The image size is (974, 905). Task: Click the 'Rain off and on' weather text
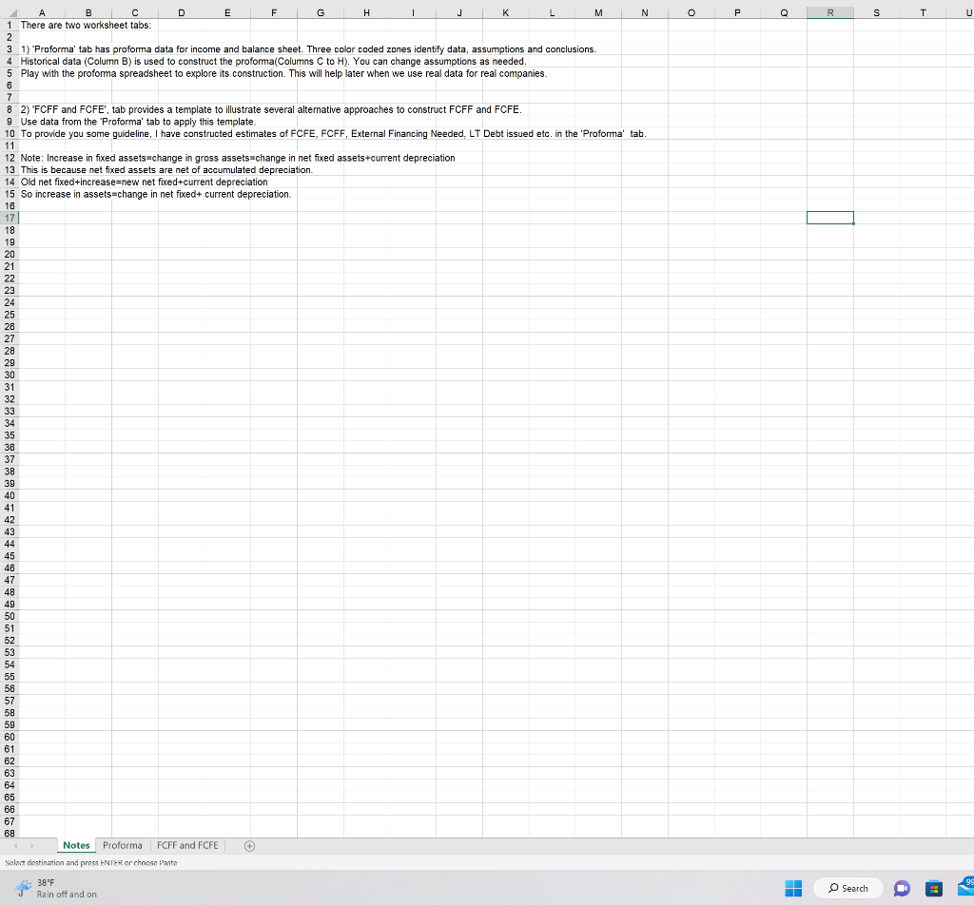click(x=67, y=895)
